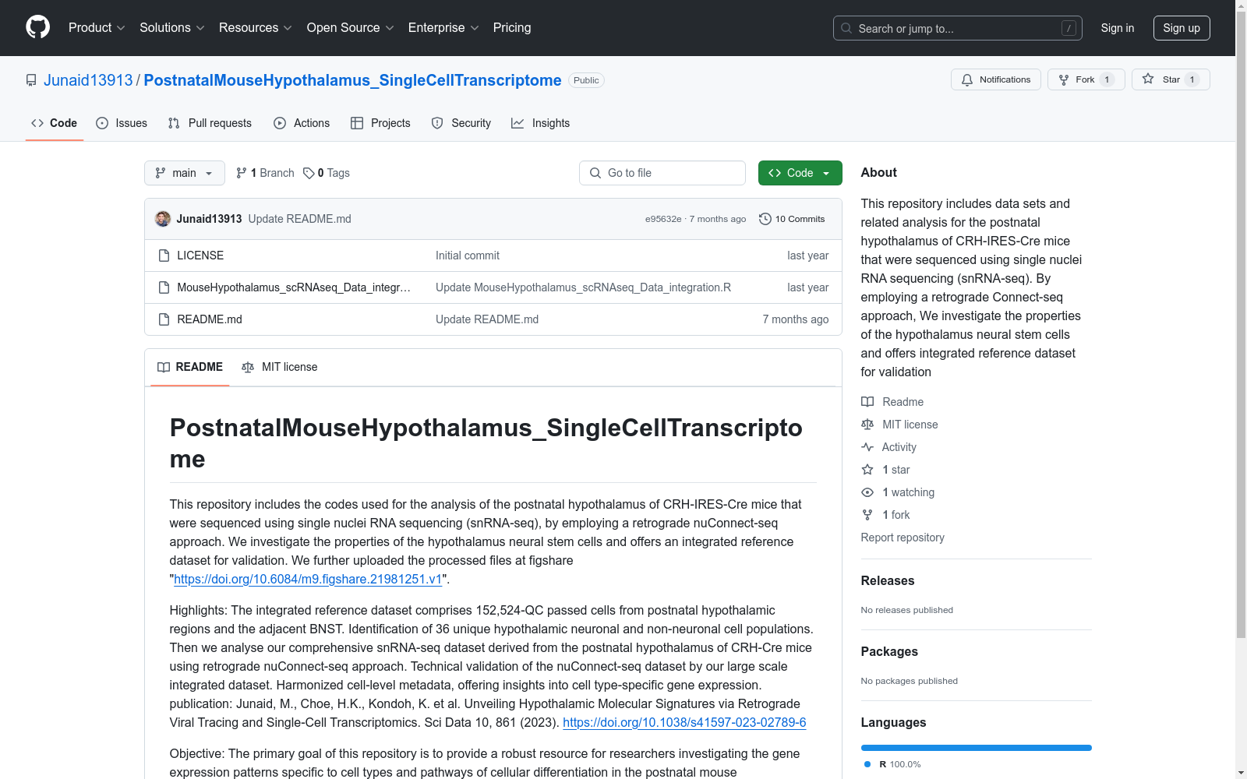Click the Search or jump to field

tap(958, 28)
